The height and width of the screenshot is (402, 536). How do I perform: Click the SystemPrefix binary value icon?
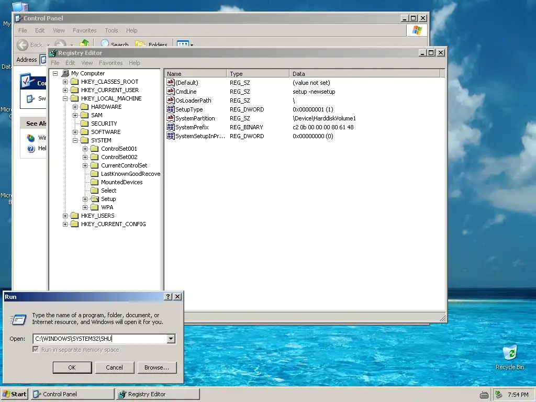pos(171,127)
